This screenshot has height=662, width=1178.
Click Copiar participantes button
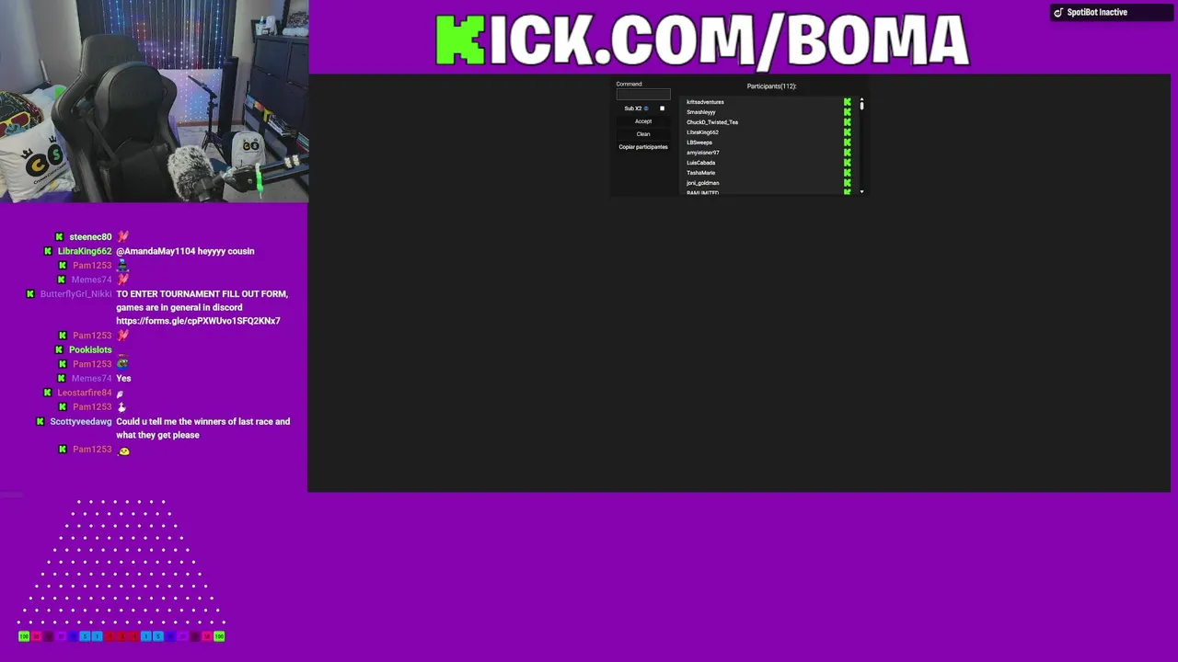point(643,147)
